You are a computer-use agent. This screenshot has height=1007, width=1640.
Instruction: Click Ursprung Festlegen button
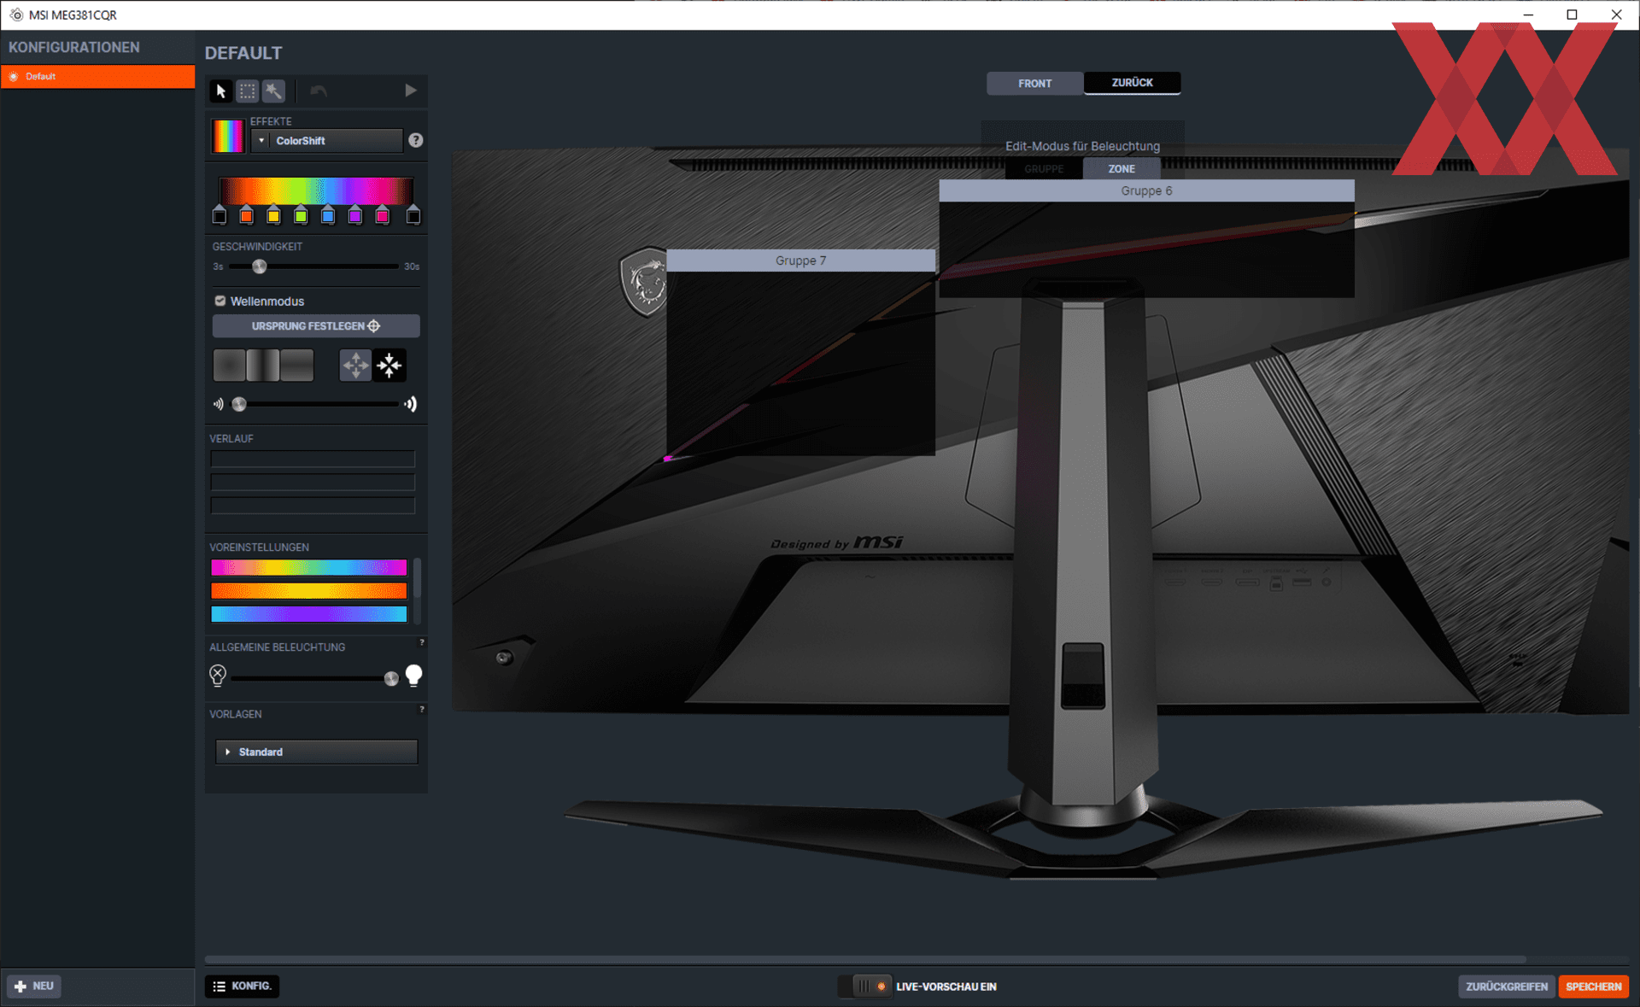pyautogui.click(x=316, y=326)
